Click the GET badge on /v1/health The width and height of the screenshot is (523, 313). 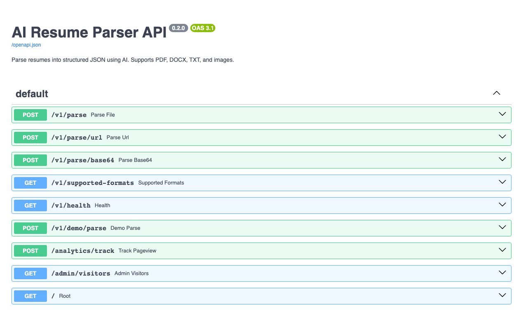pyautogui.click(x=30, y=205)
